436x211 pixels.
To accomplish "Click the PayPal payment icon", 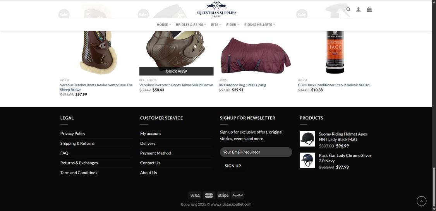I will 237,196.
